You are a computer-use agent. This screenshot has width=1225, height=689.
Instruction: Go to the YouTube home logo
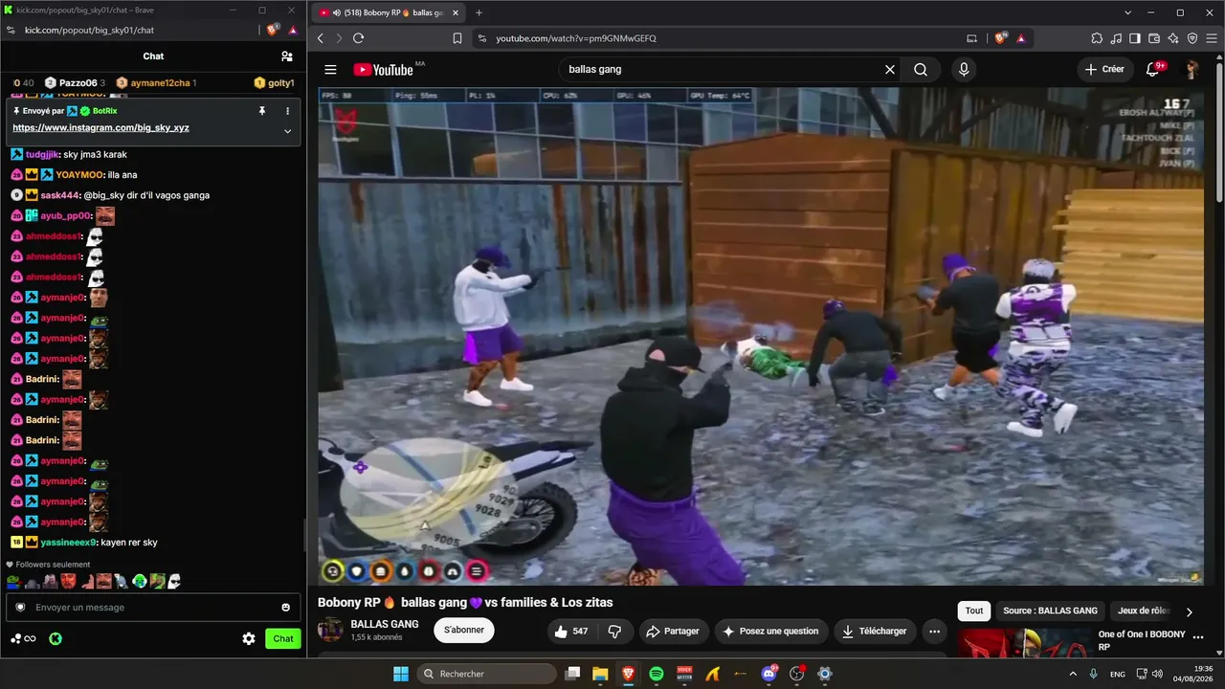[x=383, y=70]
